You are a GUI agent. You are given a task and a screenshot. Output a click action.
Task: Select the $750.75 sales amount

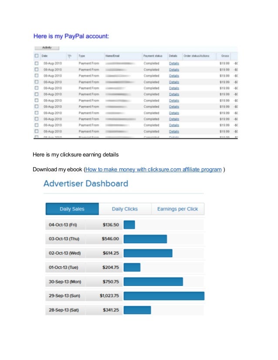111,282
